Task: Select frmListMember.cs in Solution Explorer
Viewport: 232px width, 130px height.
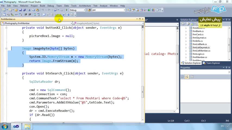Action: tap(201, 51)
